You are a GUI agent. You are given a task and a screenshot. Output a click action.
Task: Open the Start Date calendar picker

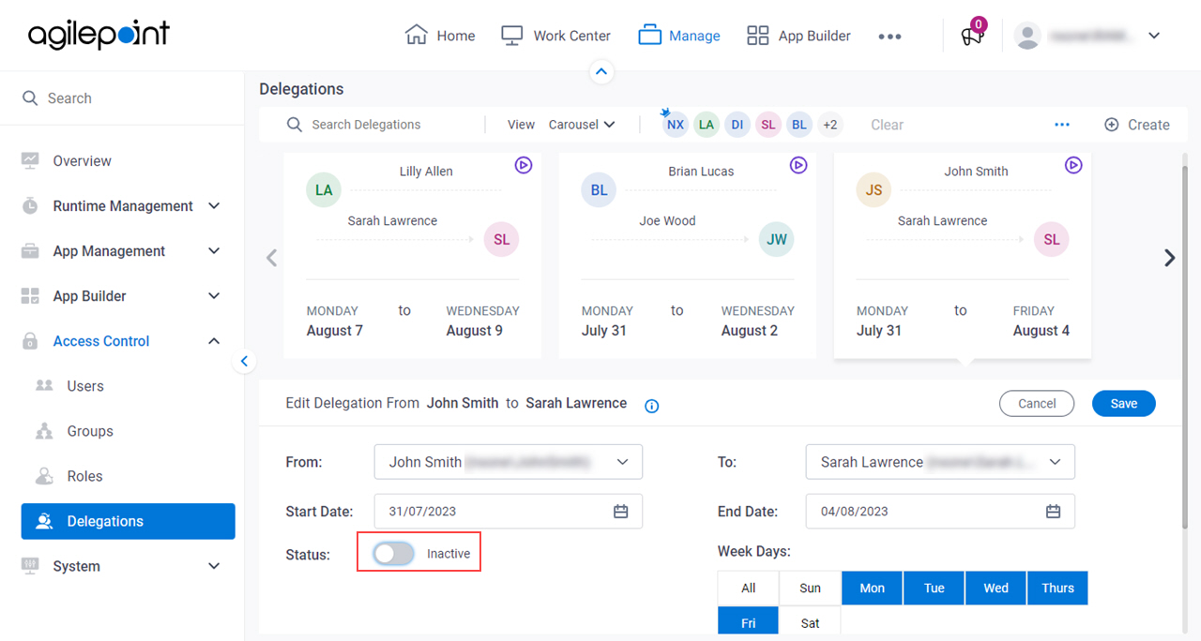click(x=620, y=512)
